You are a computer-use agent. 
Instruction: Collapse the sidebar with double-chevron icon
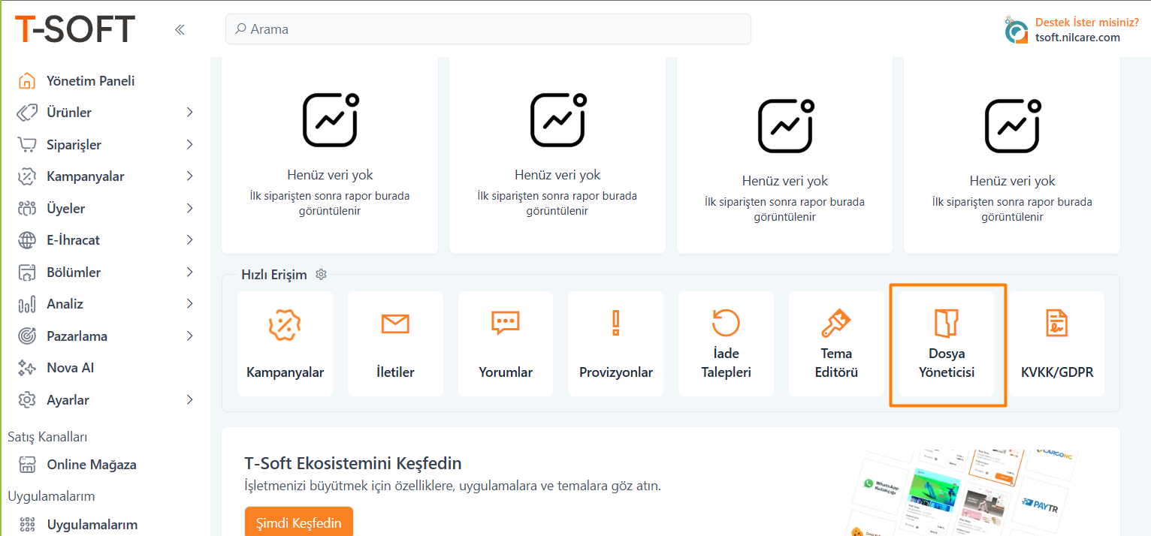click(180, 29)
